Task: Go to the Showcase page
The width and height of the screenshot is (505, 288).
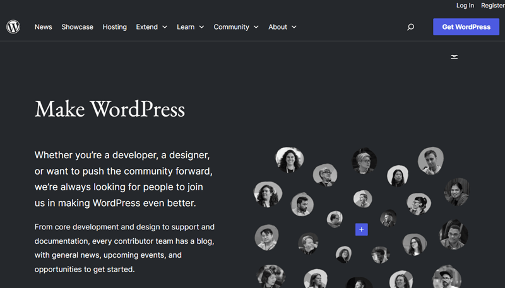Action: tap(77, 27)
